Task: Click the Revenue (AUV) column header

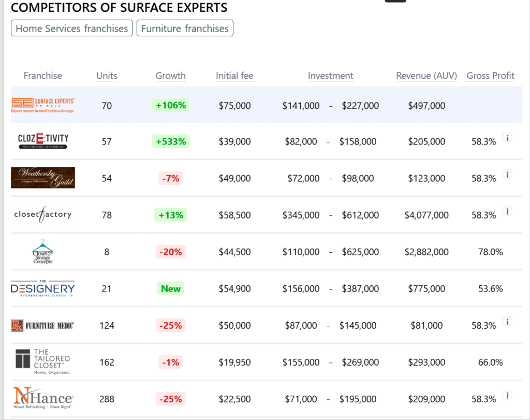Action: [x=426, y=76]
